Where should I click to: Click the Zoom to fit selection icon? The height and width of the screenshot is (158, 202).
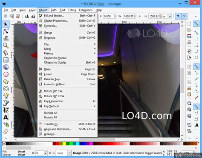tap(189, 103)
